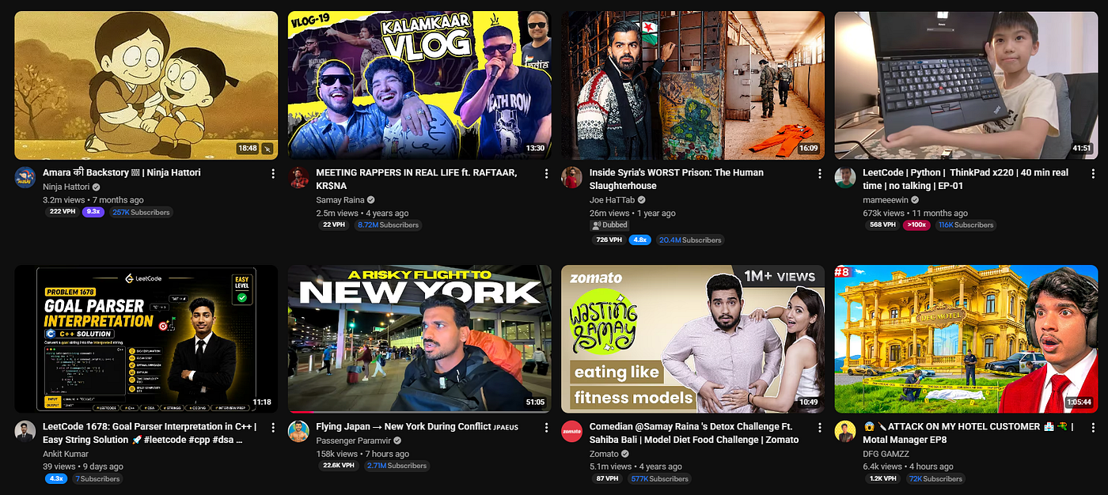
Task: Click "26m views" text under Joe HaTTab
Action: [x=609, y=213]
